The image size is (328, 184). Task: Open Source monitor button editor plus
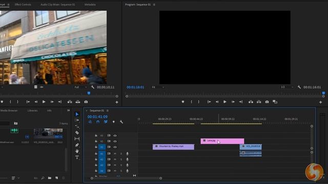tap(117, 102)
